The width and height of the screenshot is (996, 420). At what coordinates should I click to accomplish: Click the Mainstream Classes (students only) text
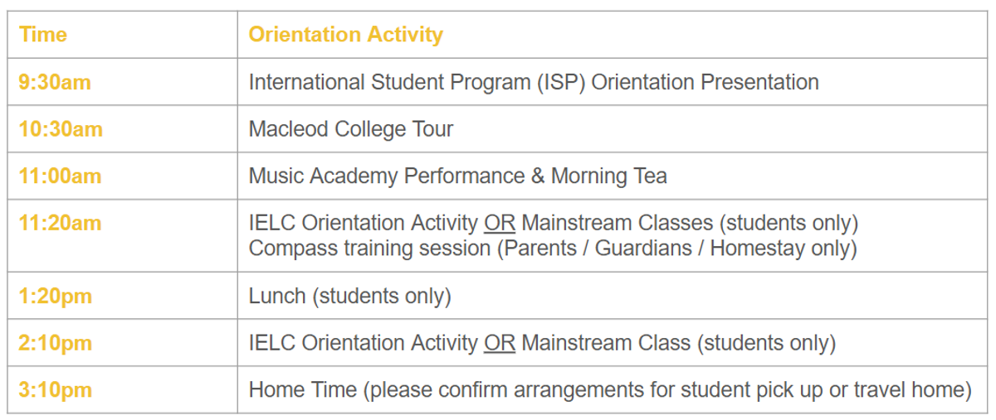690,223
